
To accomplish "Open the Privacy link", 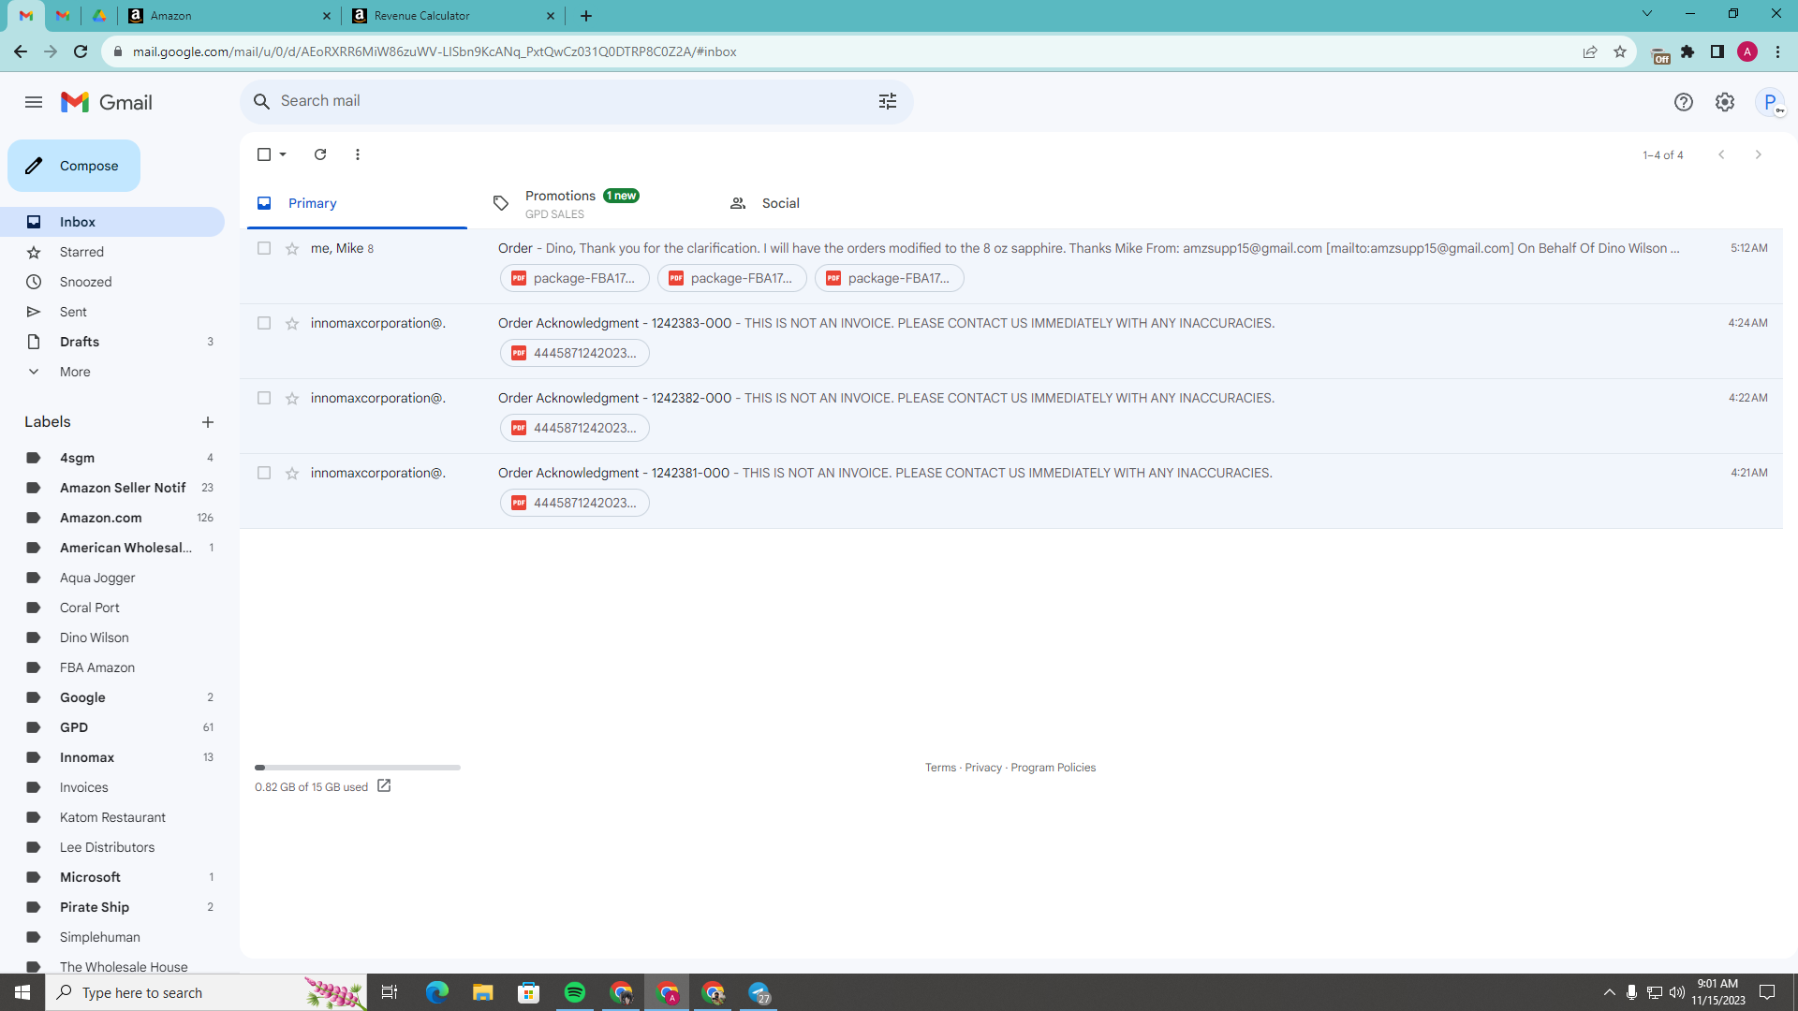I will 983,768.
